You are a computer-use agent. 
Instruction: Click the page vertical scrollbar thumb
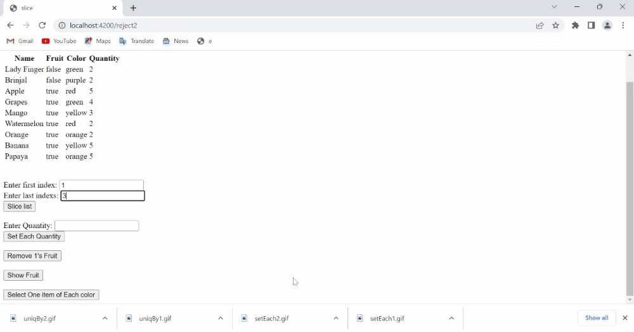coord(630,189)
